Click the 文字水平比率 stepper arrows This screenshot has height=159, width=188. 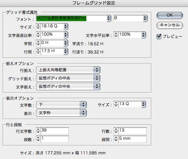pyautogui.click(x=116, y=35)
